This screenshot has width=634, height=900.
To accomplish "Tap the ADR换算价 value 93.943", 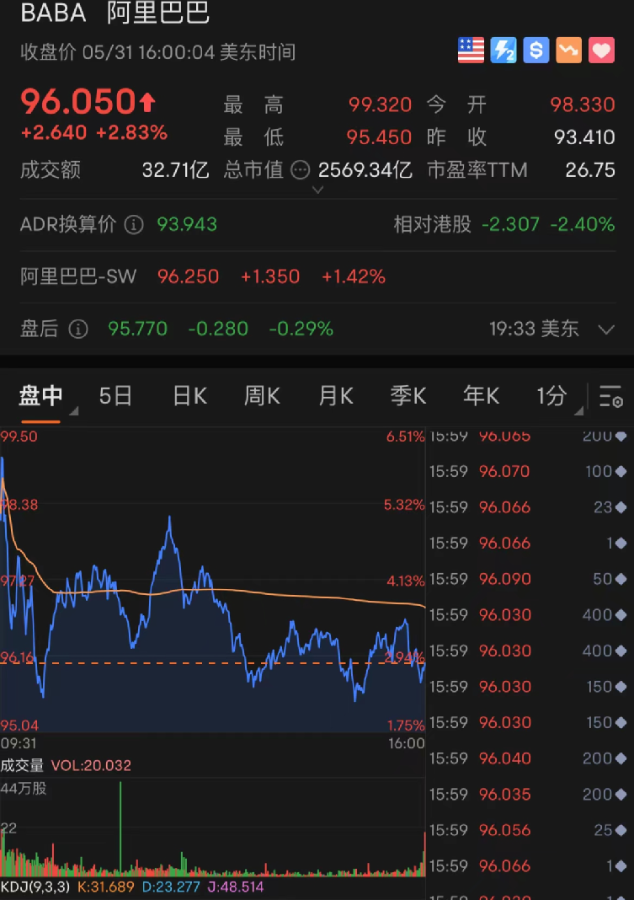I will (187, 224).
